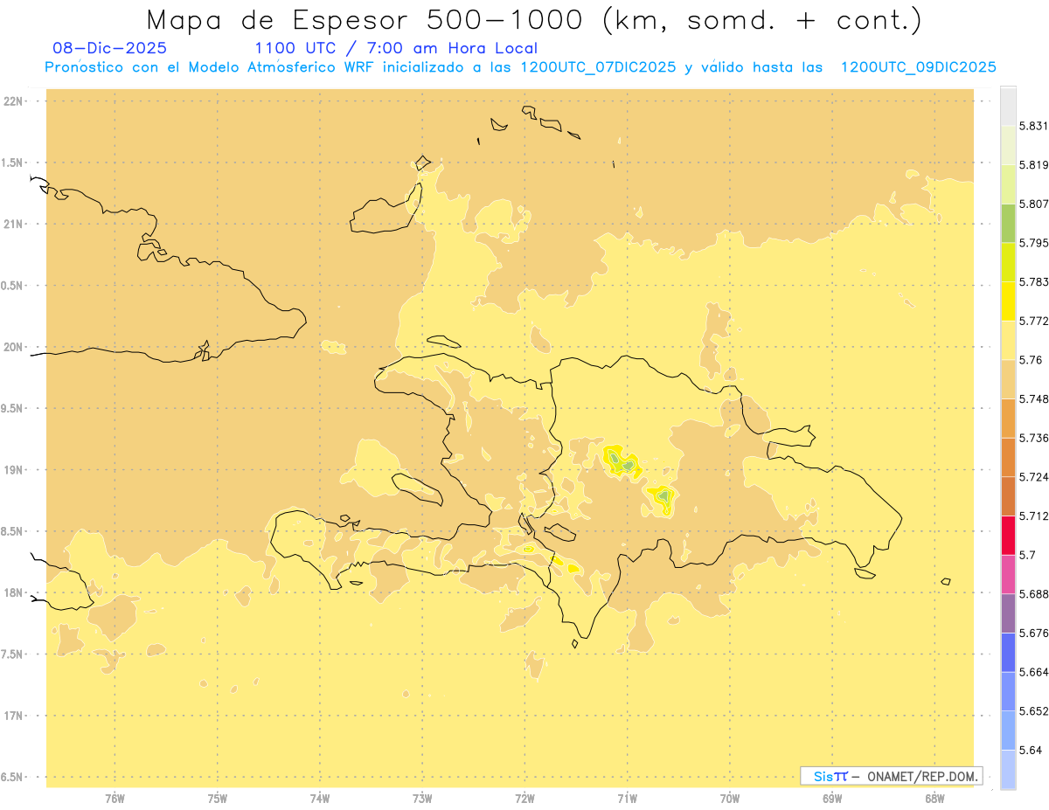Click the 69W longitude axis label
Screen dimensions: 1049x810
[832, 799]
